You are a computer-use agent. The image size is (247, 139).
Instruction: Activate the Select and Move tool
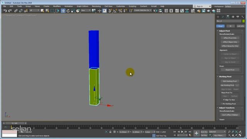[63, 11]
